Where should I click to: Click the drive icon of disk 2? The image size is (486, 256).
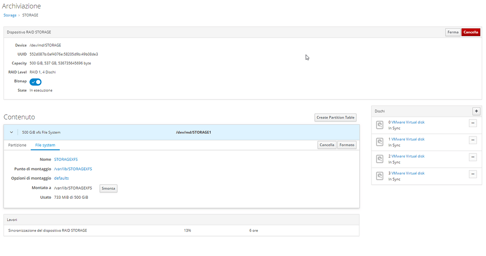click(380, 159)
